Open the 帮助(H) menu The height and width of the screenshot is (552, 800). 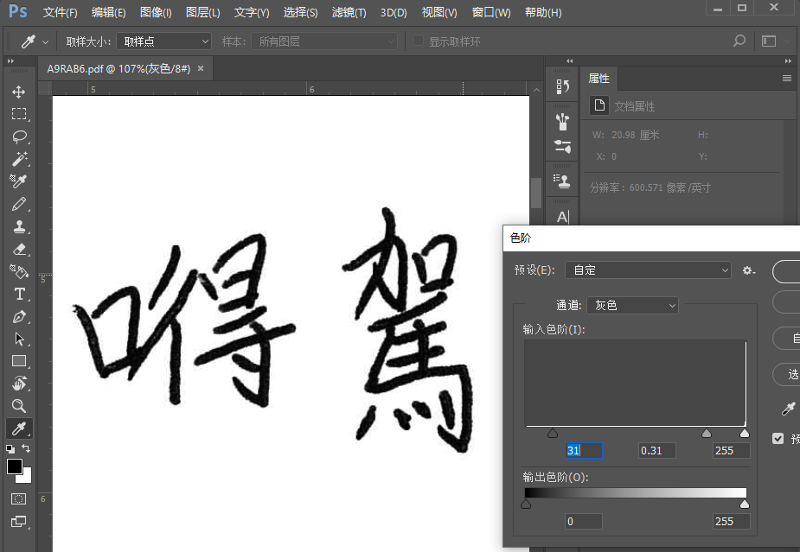543,12
